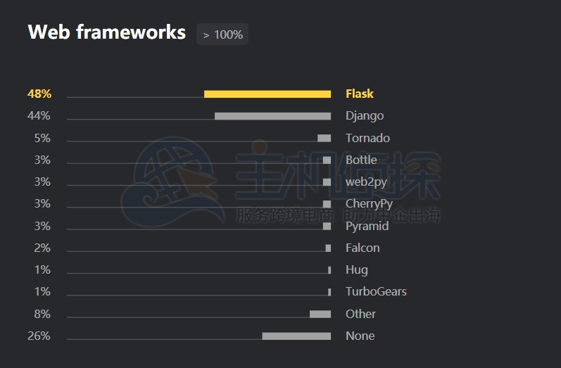
Task: Click the CherryPy label
Action: (369, 204)
